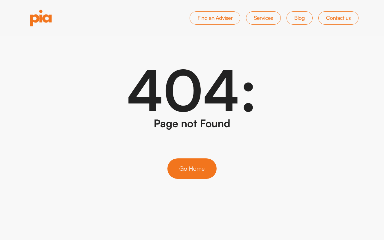Open the Contact us page

338,18
